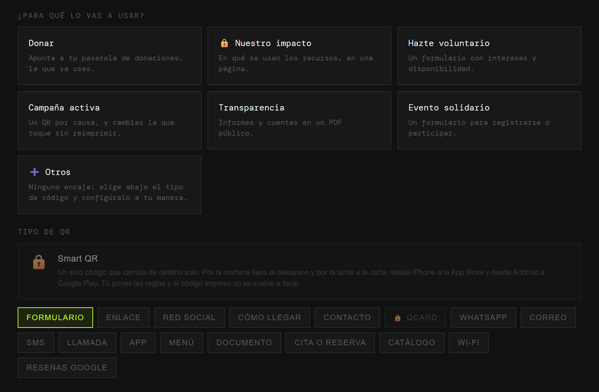Select CÓMO LLEGAR QR type
Image resolution: width=599 pixels, height=392 pixels.
pyautogui.click(x=270, y=318)
